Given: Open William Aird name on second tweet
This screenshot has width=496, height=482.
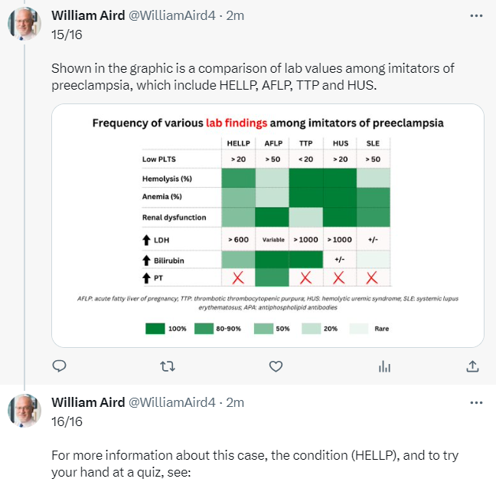Looking at the screenshot, I should 88,402.
